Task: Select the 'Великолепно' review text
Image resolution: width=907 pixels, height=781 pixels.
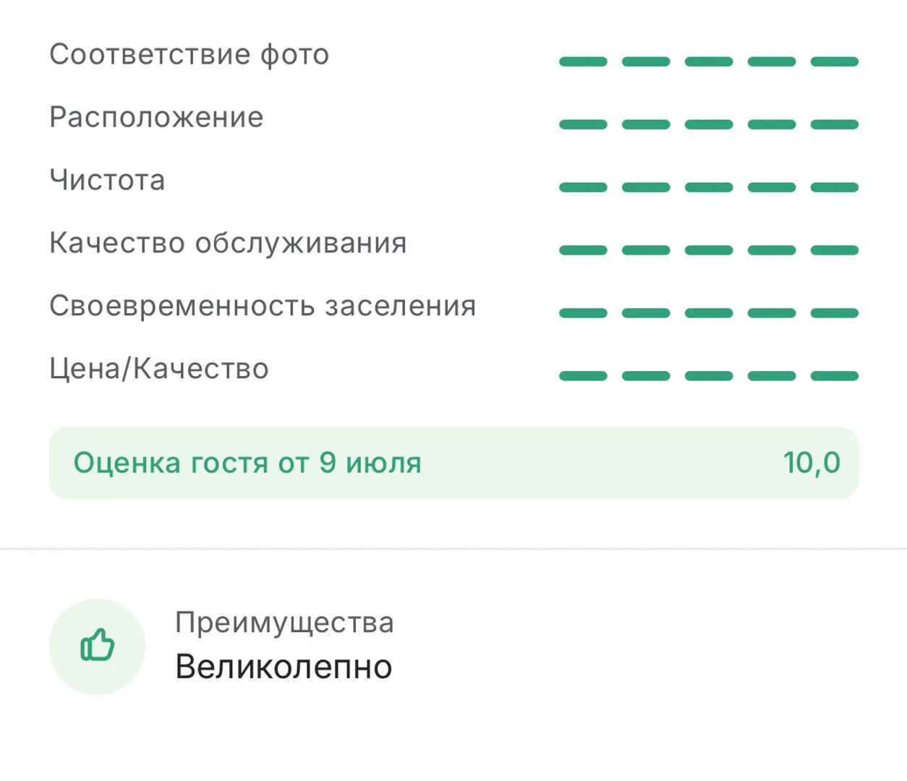Action: [x=284, y=667]
